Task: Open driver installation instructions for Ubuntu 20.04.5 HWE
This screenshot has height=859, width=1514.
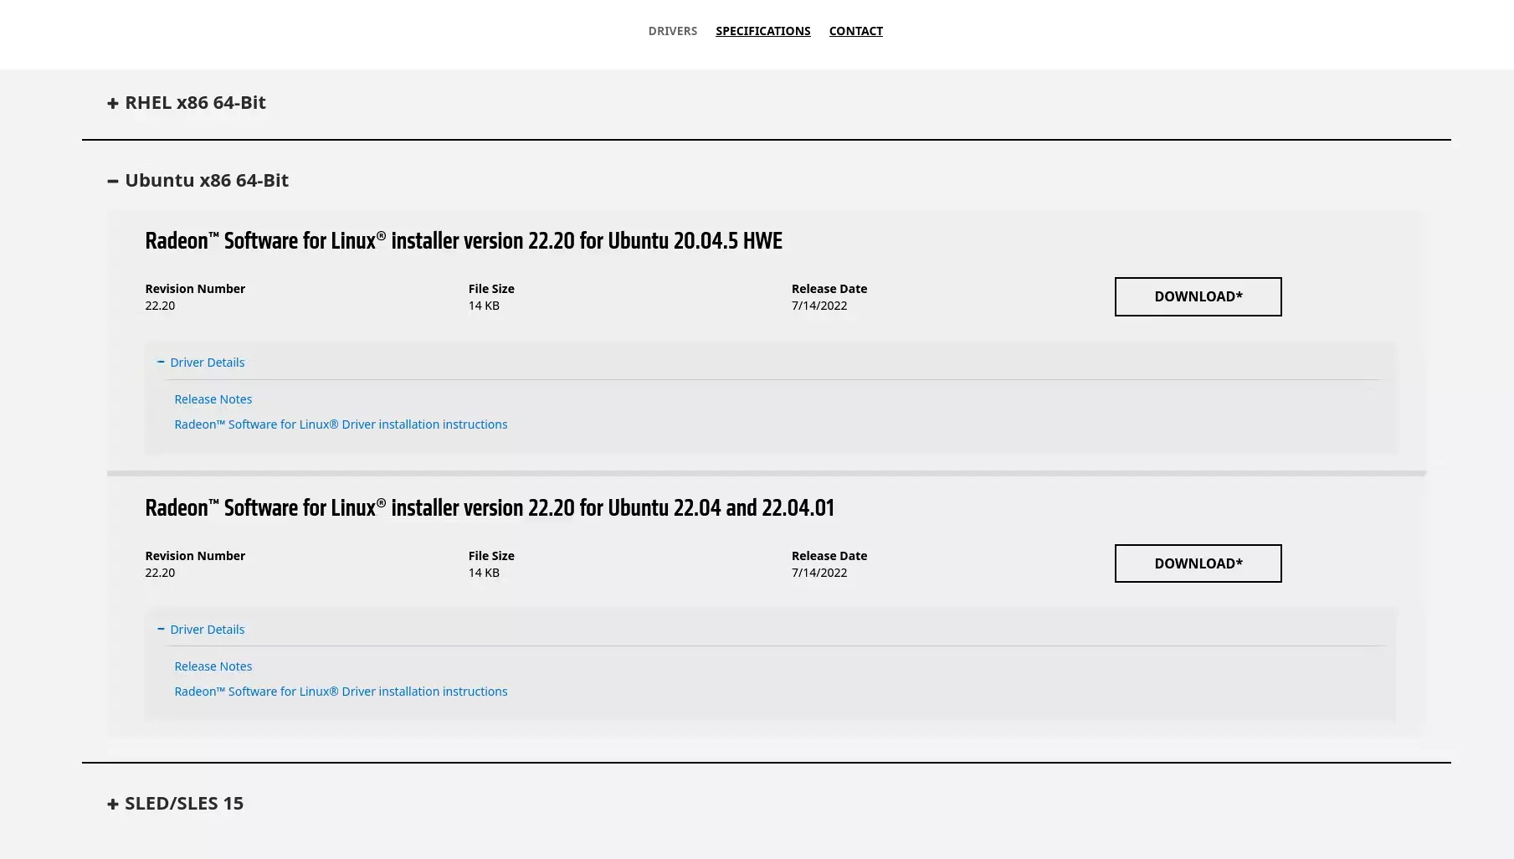Action: coord(341,424)
